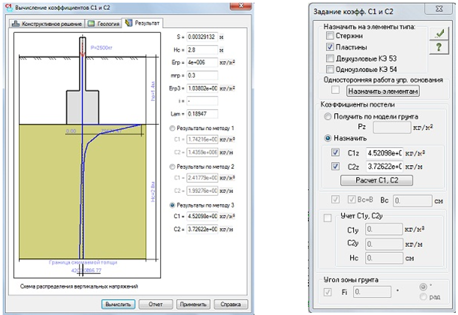Screen dimensions: 458x315
Task: Click the Отчет button
Action: coord(156,304)
